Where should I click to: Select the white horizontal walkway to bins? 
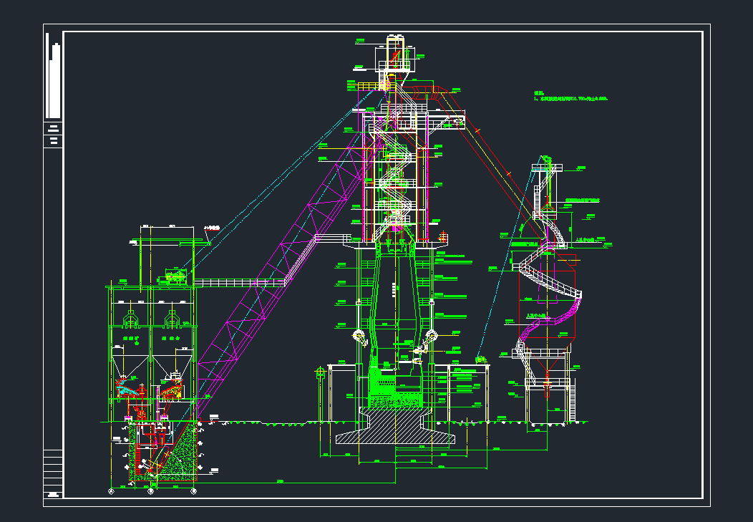click(240, 283)
